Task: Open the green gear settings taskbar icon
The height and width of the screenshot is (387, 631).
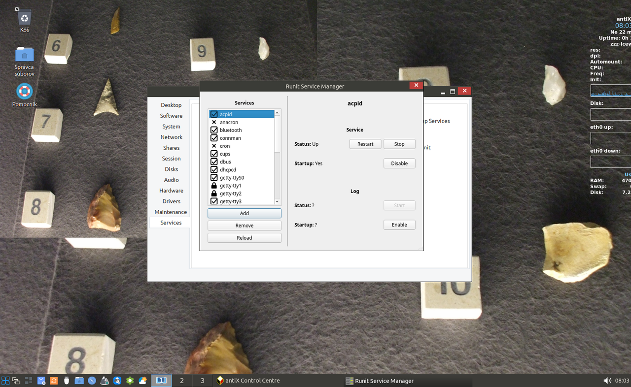Action: 130,381
